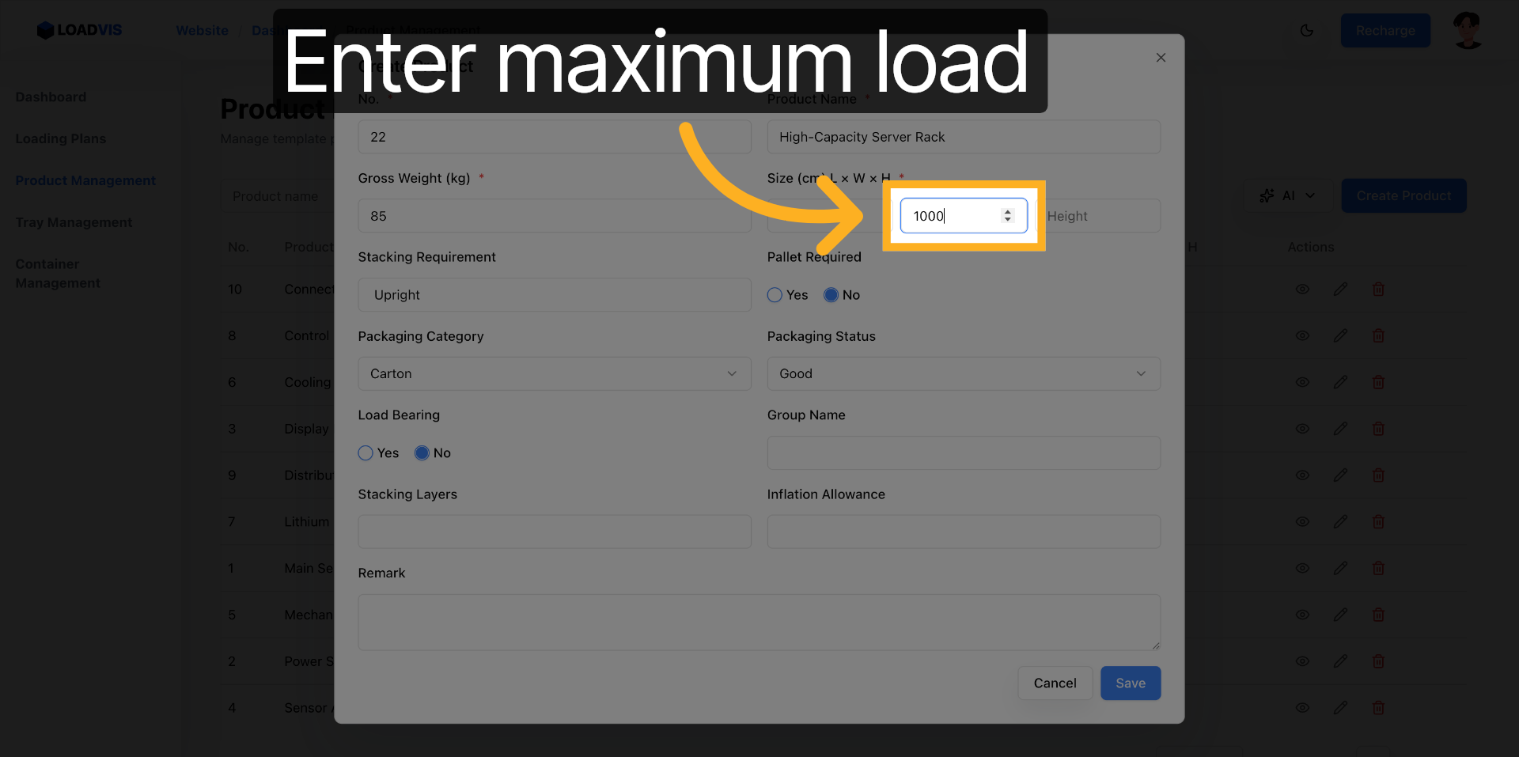Increment the width value with the stepper arrow

click(1007, 211)
